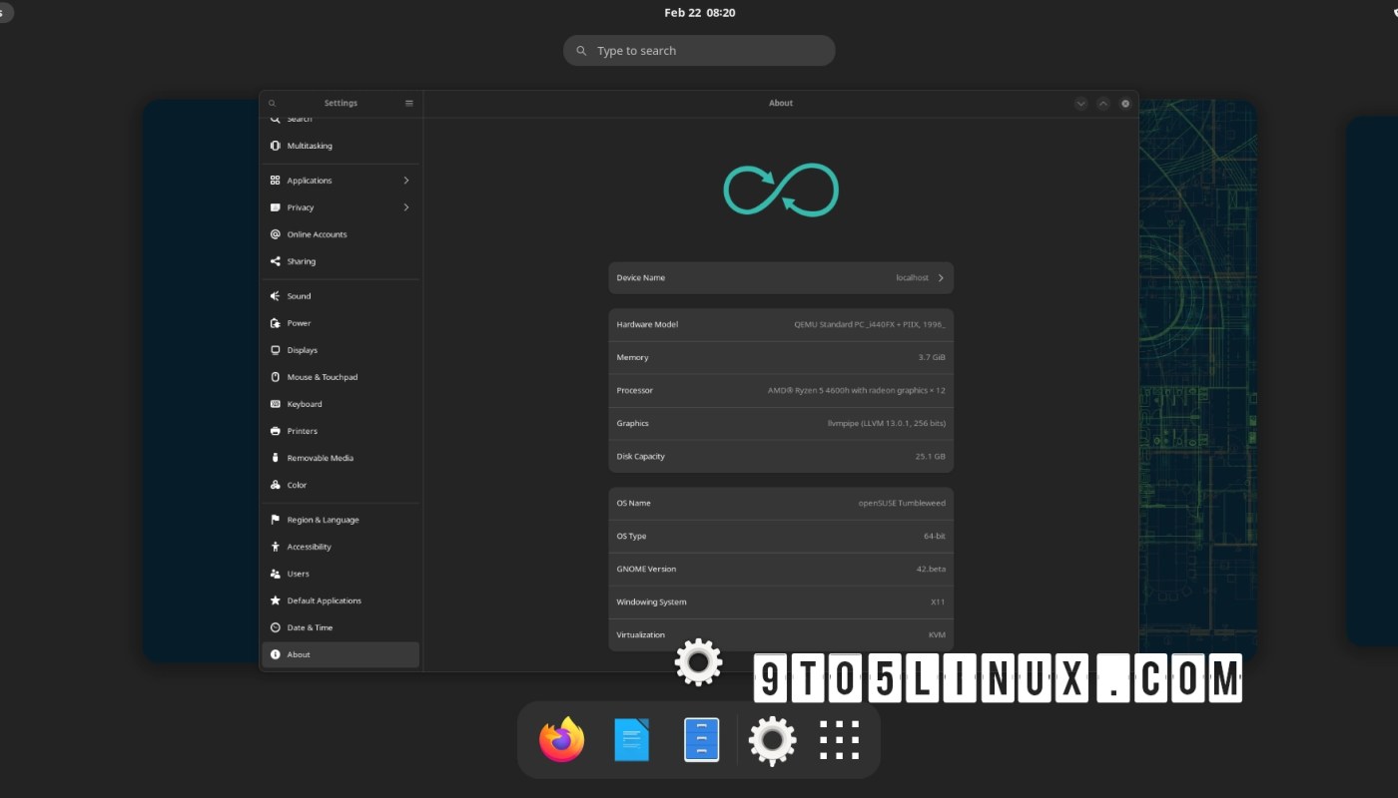Image resolution: width=1398 pixels, height=798 pixels.
Task: Click the Keyboard icon in the sidebar
Action: [276, 404]
